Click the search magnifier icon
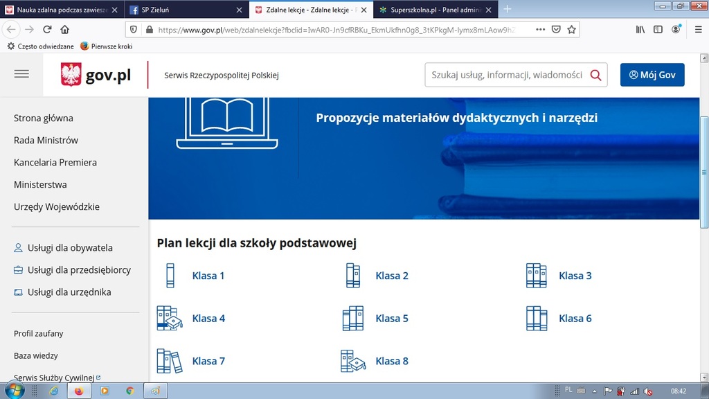Viewport: 709px width, 399px height. point(595,75)
